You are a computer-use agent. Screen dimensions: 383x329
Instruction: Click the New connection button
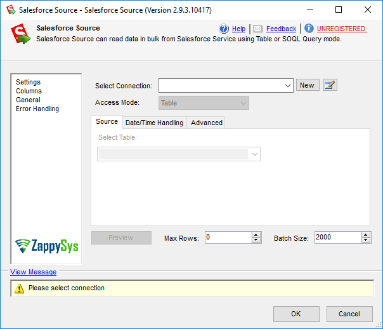point(308,85)
